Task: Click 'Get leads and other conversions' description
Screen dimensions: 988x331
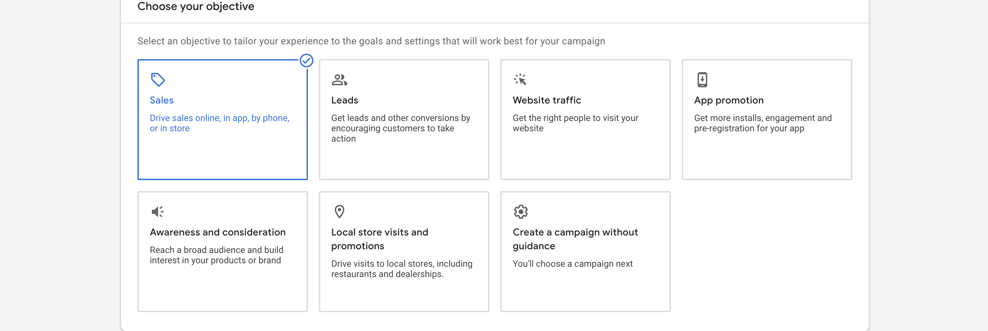Action: 400,128
